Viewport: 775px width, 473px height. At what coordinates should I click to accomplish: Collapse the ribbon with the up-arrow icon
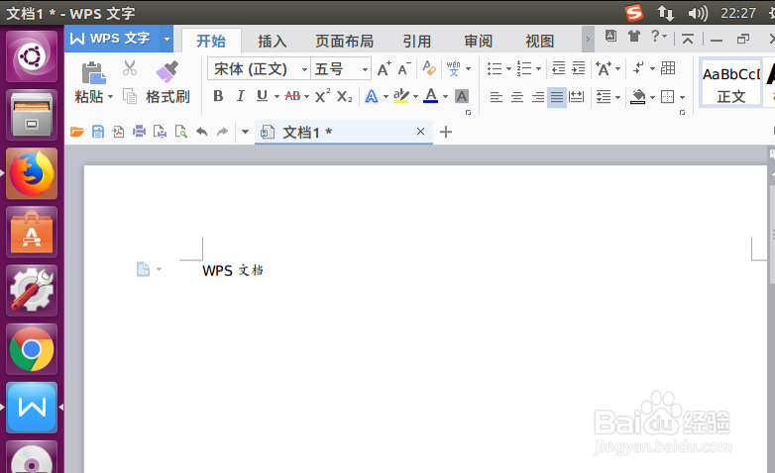(688, 39)
